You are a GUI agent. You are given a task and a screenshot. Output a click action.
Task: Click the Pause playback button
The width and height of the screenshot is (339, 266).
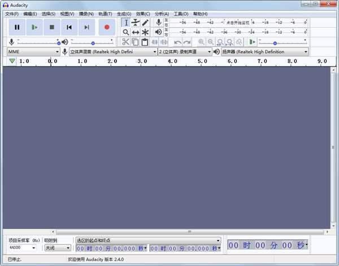tap(17, 27)
